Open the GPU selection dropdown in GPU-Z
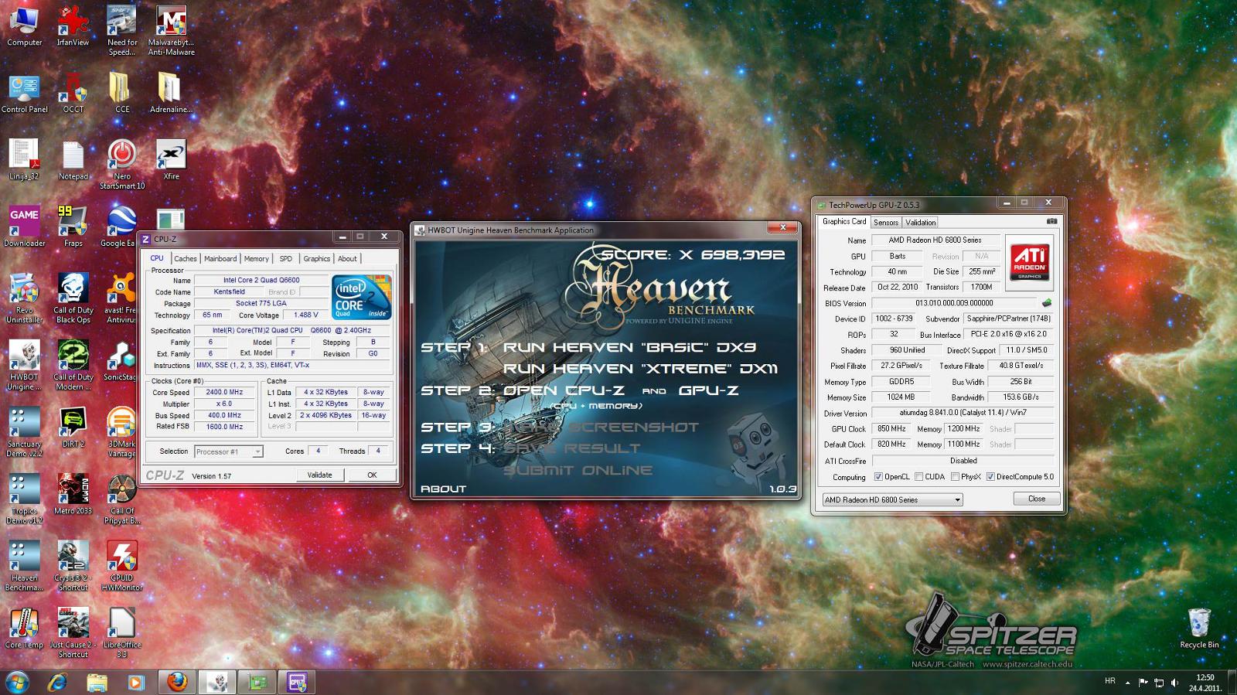This screenshot has width=1237, height=695. [892, 499]
